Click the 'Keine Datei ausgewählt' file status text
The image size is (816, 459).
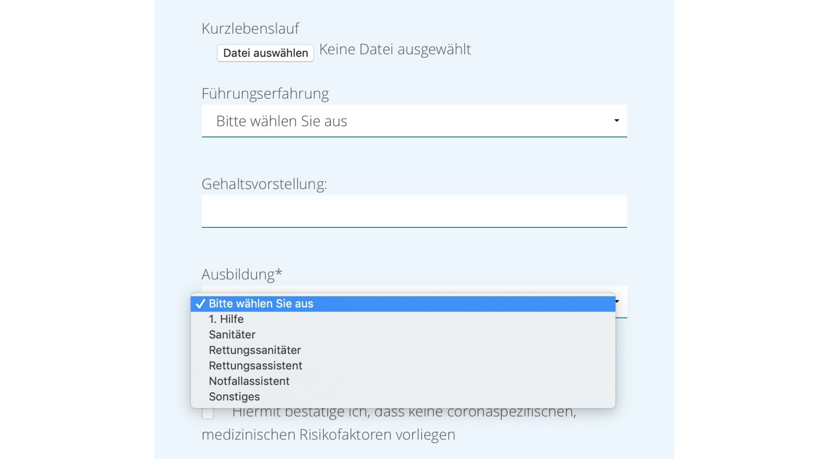tap(395, 49)
